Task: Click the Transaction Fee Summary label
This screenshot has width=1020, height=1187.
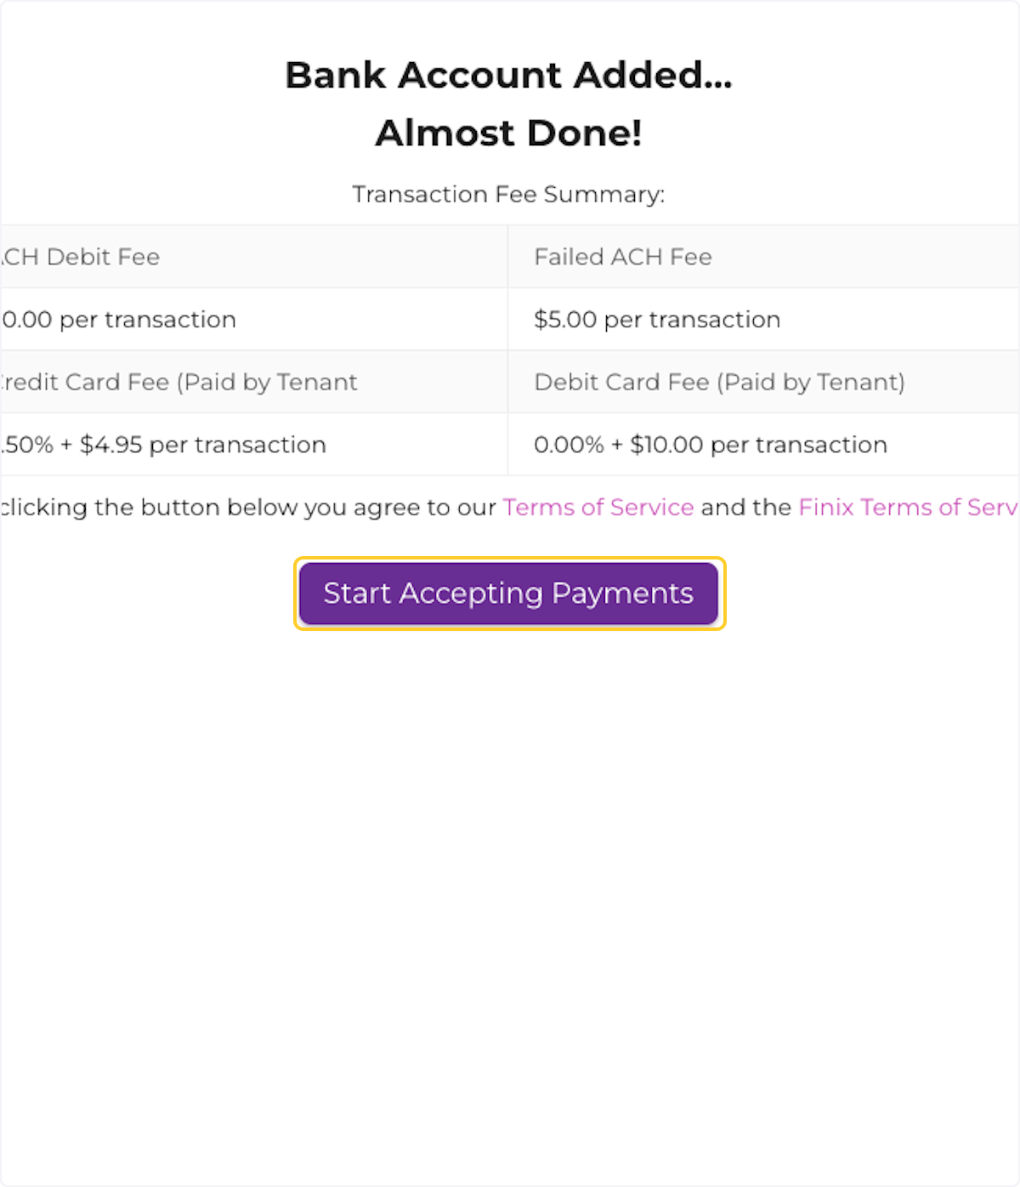Action: tap(508, 195)
